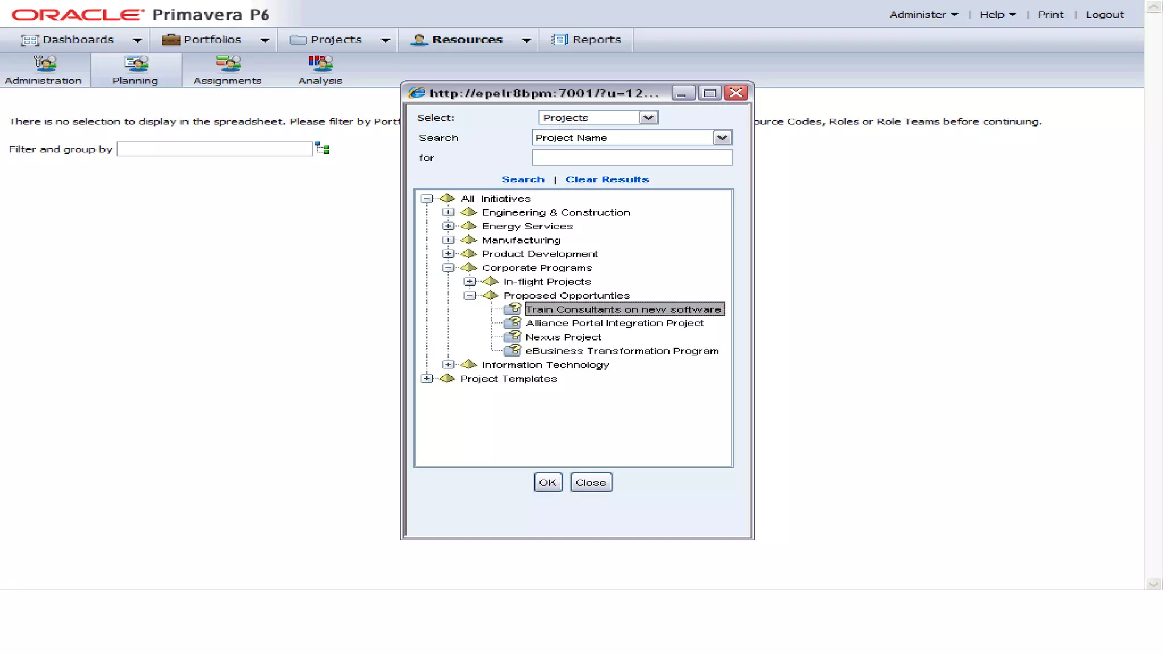The image size is (1163, 654).
Task: Collapse the Proposed Opportunties node
Action: tap(470, 295)
